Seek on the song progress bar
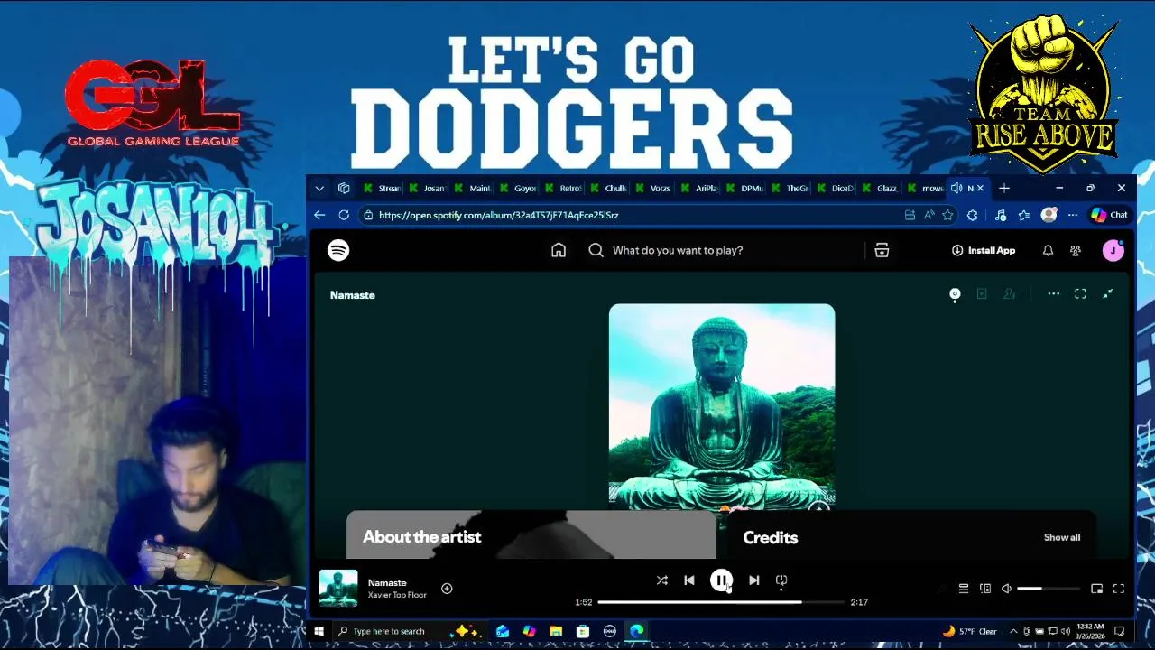The image size is (1155, 650). click(721, 602)
